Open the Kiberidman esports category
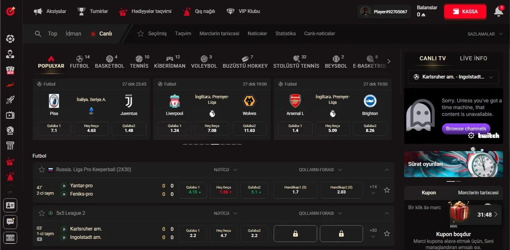Image resolution: width=510 pixels, height=250 pixels. (170, 62)
